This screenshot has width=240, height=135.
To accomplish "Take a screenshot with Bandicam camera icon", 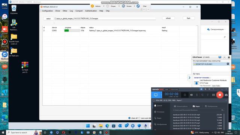I will 226,95.
